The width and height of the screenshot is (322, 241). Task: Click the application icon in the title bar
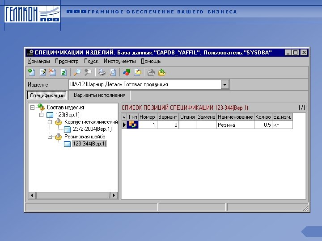(x=30, y=53)
